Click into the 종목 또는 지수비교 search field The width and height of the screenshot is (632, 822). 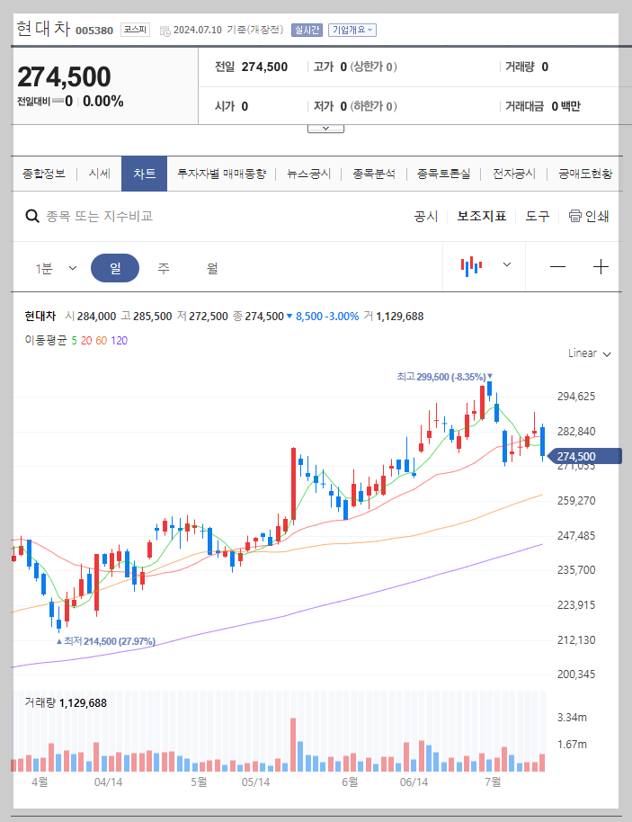coord(100,216)
